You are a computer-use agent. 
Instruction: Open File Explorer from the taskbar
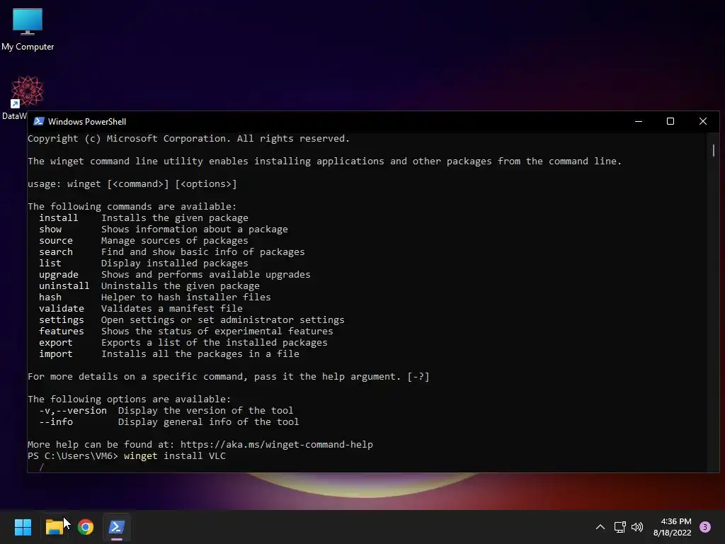click(x=54, y=527)
